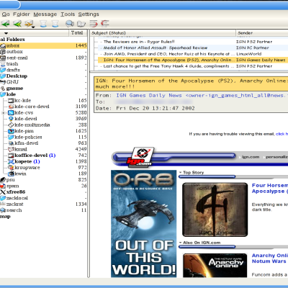Click the kroupware folder icon
The width and height of the screenshot is (288, 288).
coord(11,168)
